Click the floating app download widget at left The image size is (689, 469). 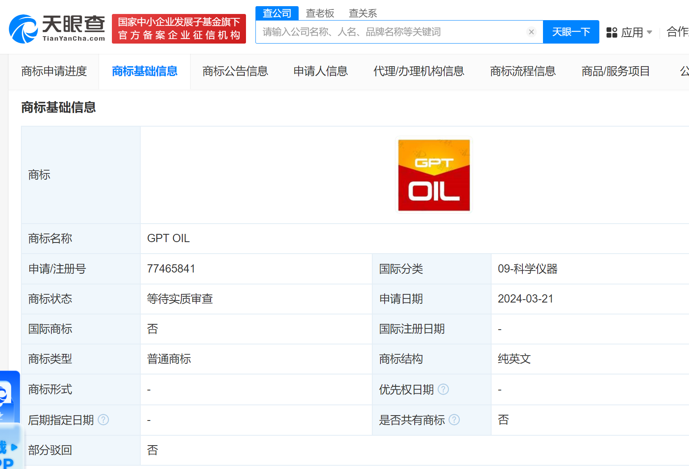(9, 419)
